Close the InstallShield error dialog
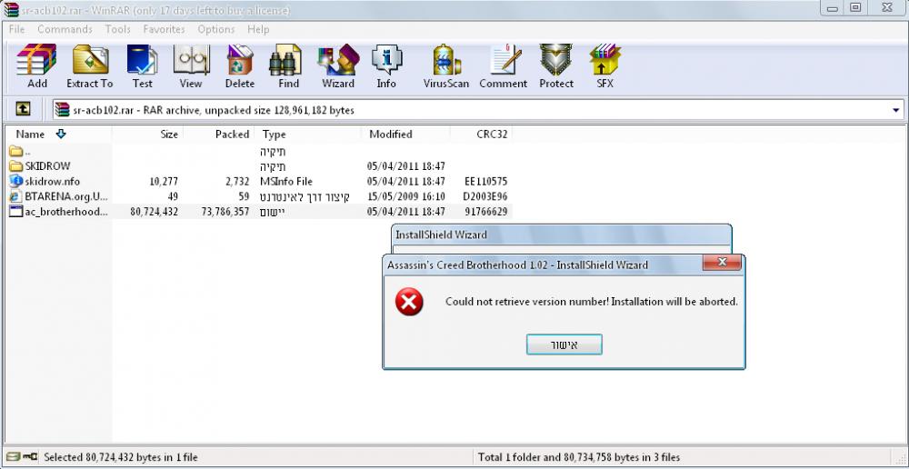909x469 pixels. click(x=723, y=264)
